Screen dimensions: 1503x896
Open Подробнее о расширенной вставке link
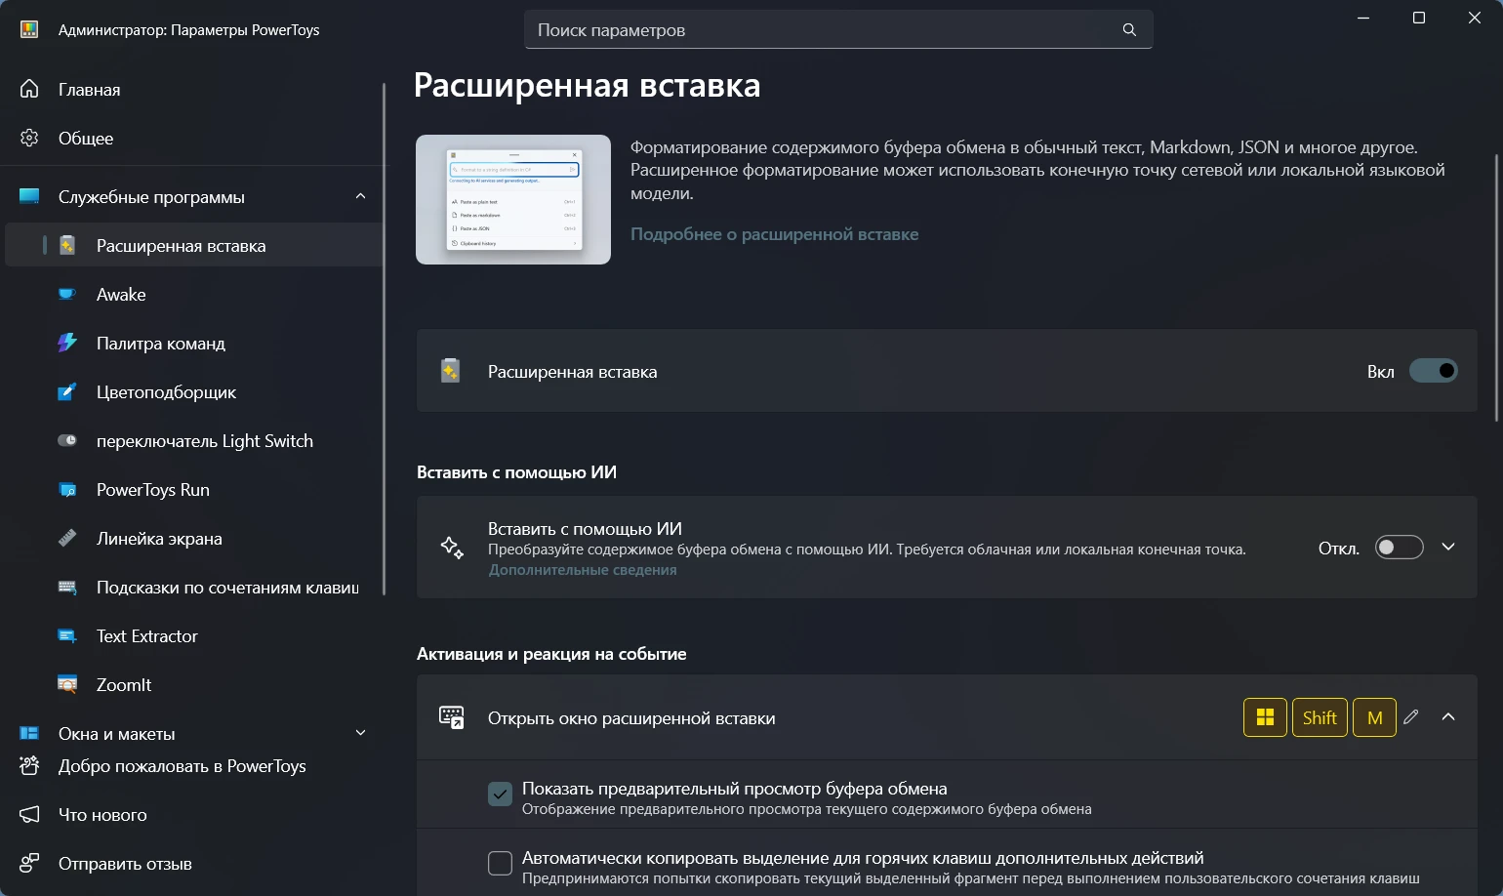774,234
